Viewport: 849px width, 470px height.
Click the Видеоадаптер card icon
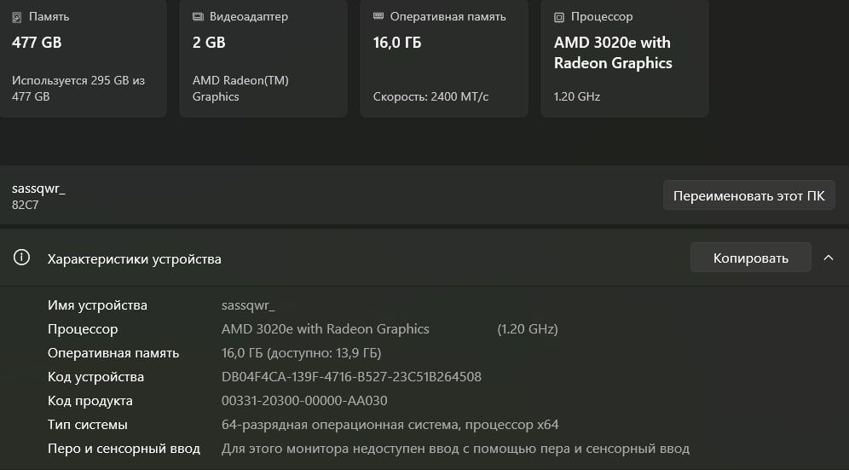198,17
